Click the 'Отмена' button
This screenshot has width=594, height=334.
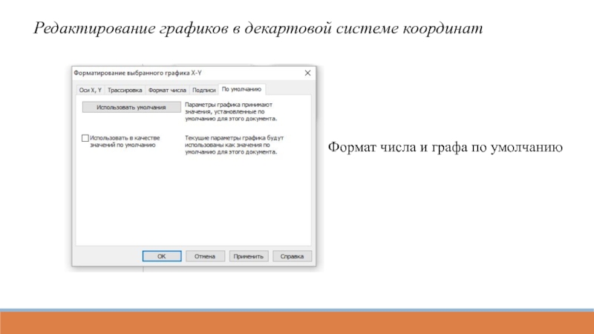click(x=205, y=256)
